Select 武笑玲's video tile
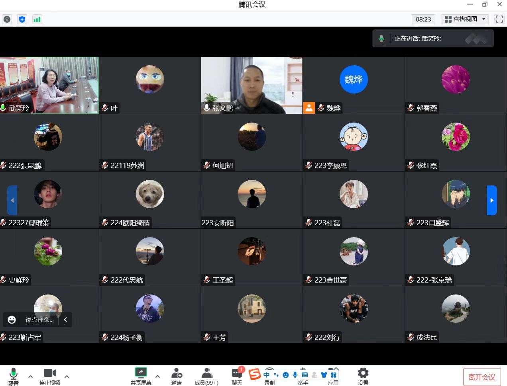Image resolution: width=507 pixels, height=386 pixels. (49, 85)
